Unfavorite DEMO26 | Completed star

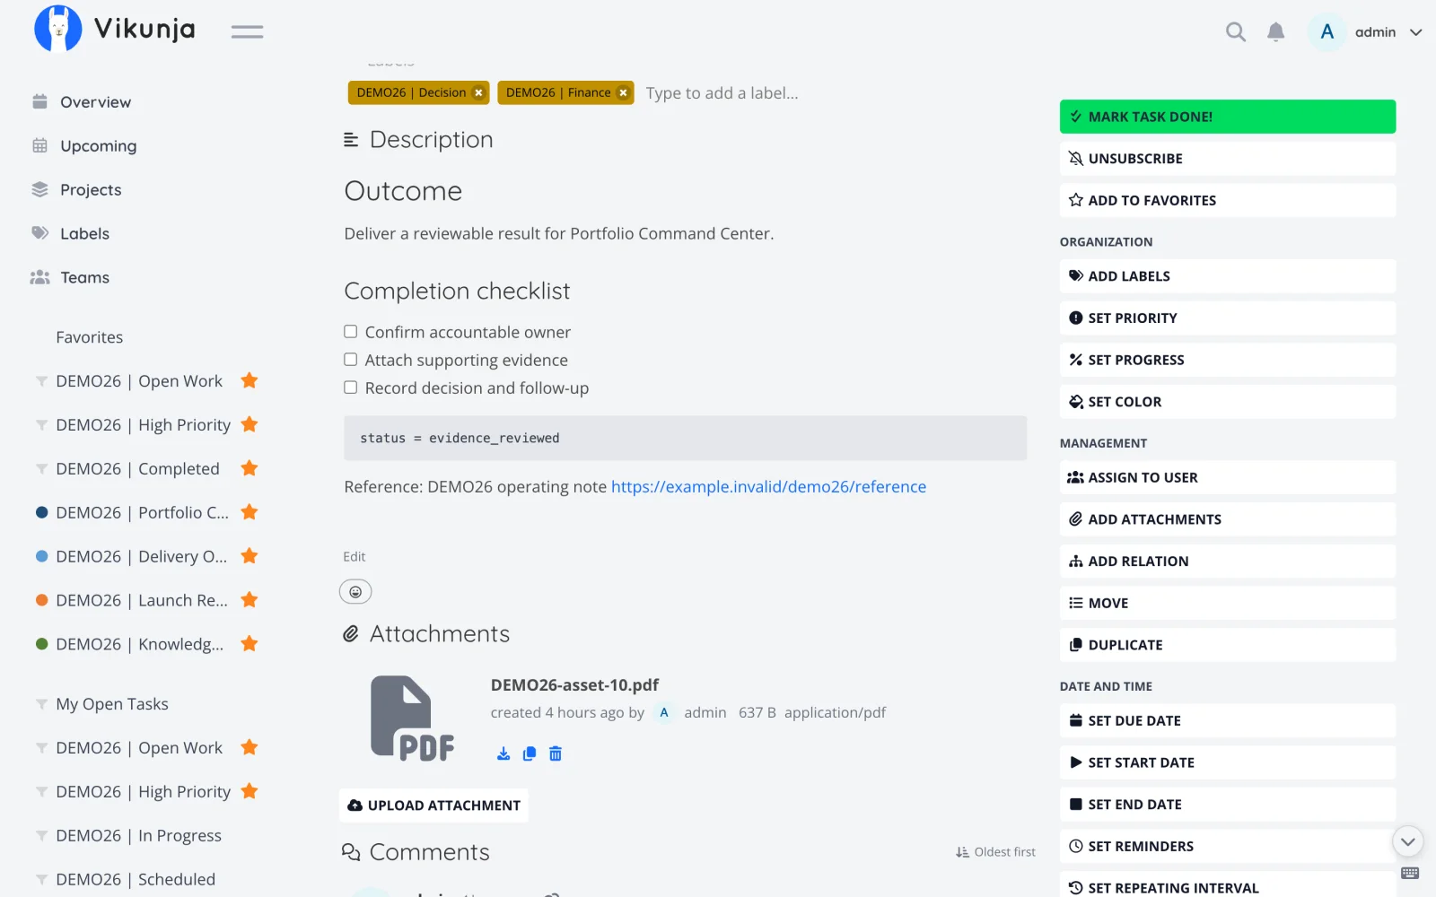click(250, 468)
